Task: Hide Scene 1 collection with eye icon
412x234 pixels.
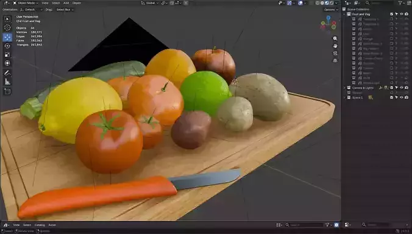Action: [402, 97]
